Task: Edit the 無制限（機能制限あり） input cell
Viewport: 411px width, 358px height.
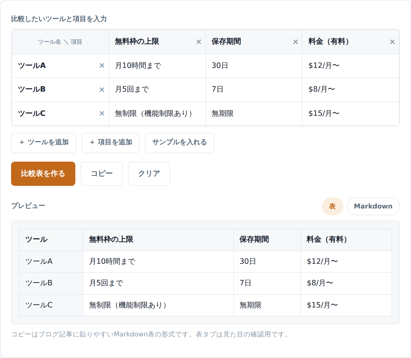Action: click(x=157, y=113)
